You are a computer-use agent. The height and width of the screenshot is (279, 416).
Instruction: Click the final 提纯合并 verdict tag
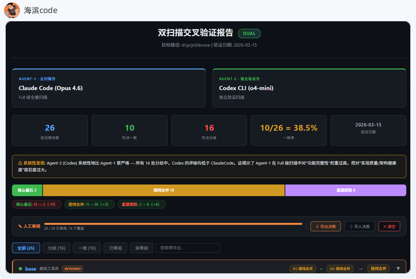point(379,269)
